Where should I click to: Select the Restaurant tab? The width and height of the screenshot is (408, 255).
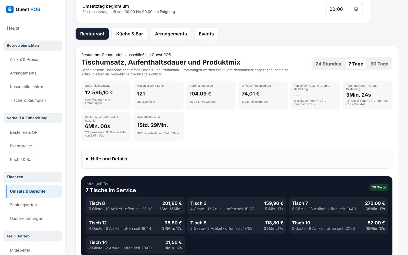point(92,34)
